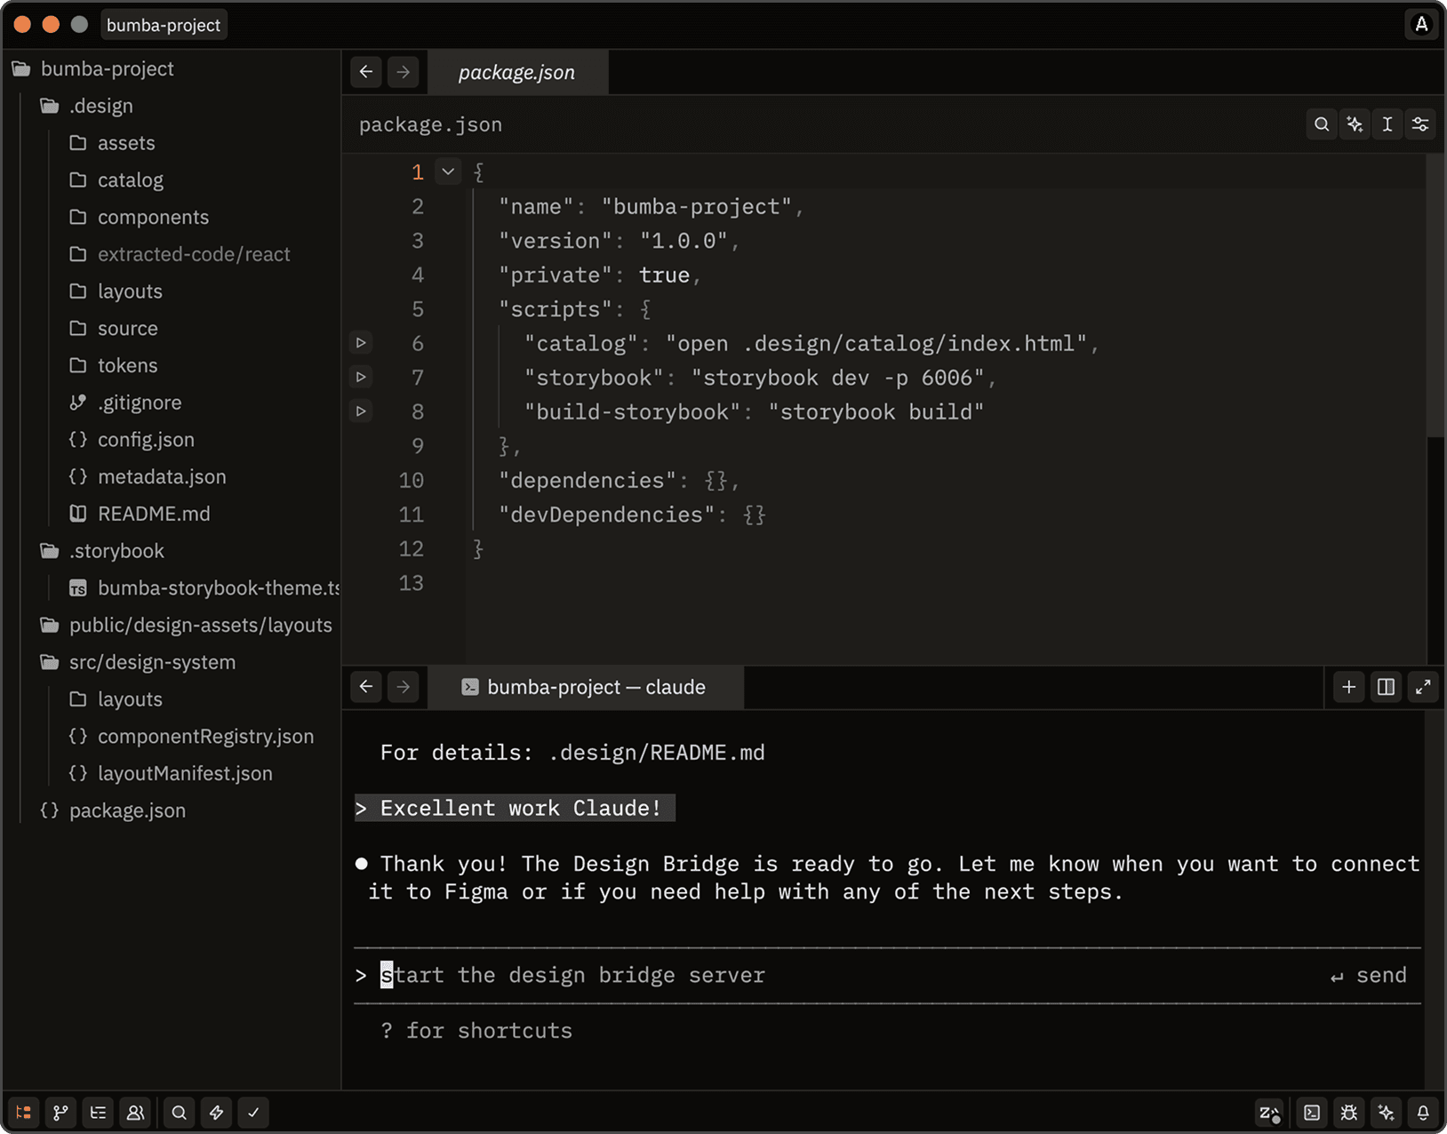This screenshot has height=1134, width=1447.
Task: Click the editor vertical scrollbar
Action: pyautogui.click(x=1435, y=293)
